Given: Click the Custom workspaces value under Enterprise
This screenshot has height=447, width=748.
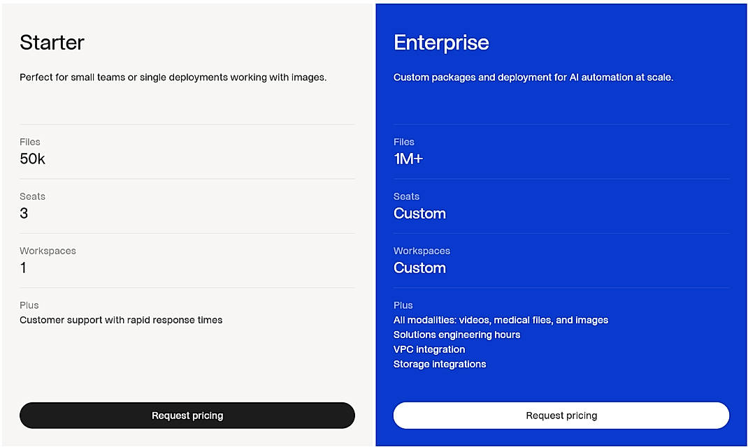Looking at the screenshot, I should click(419, 268).
